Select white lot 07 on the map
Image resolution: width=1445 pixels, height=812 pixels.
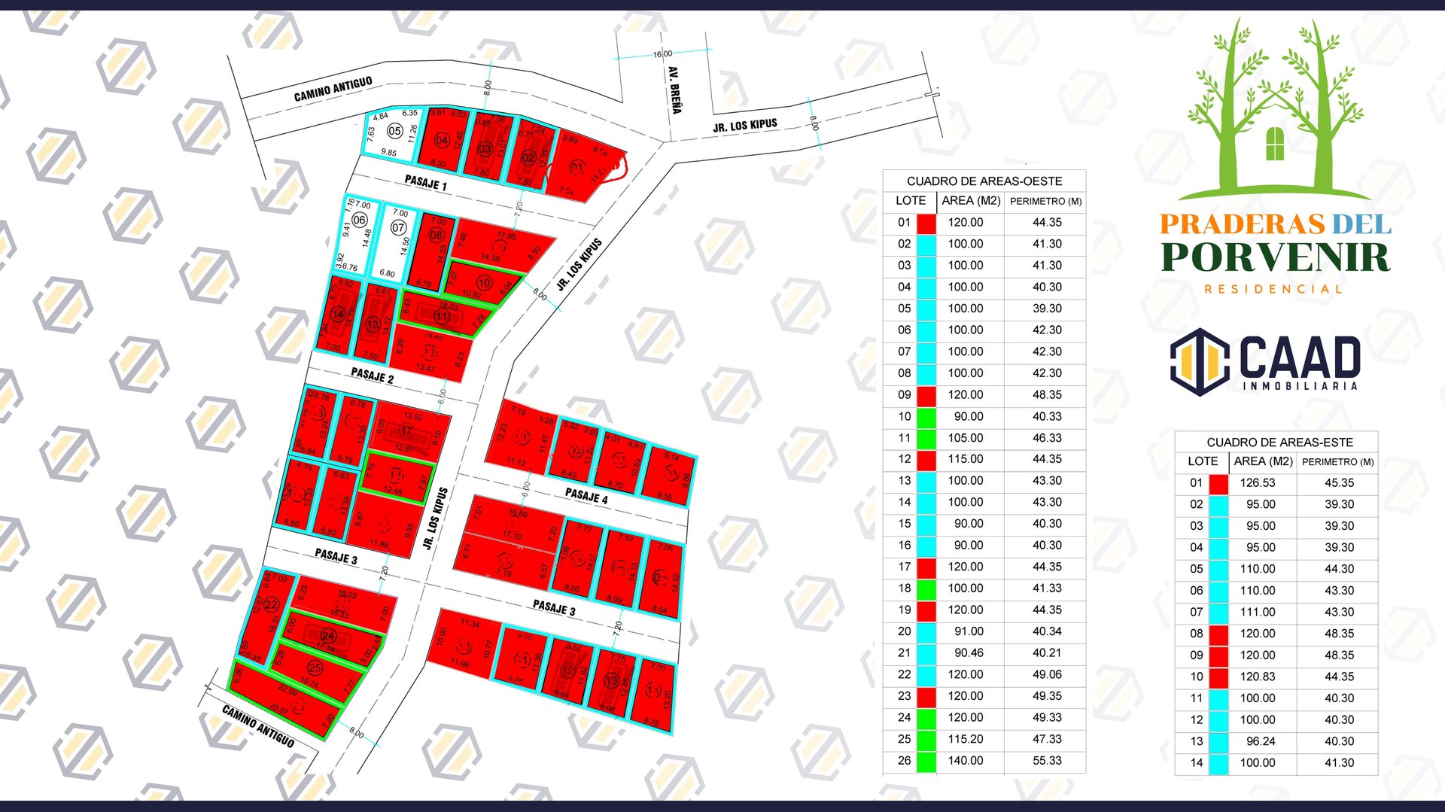click(x=396, y=242)
